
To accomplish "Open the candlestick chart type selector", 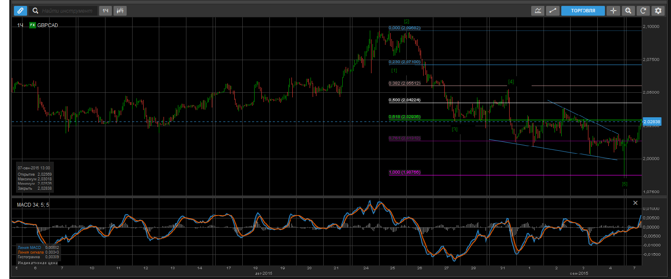I will tap(120, 11).
